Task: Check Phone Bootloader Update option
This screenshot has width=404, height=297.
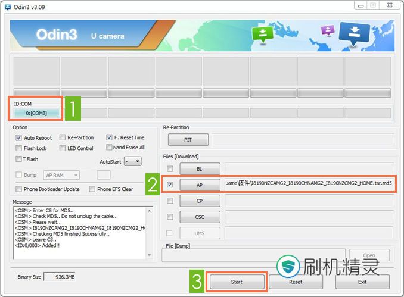Action: 18,189
